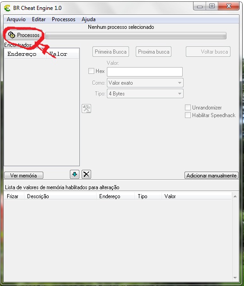Screen dimensions: 244x286
Task: Toggle the Hex checkbox
Action: point(91,71)
